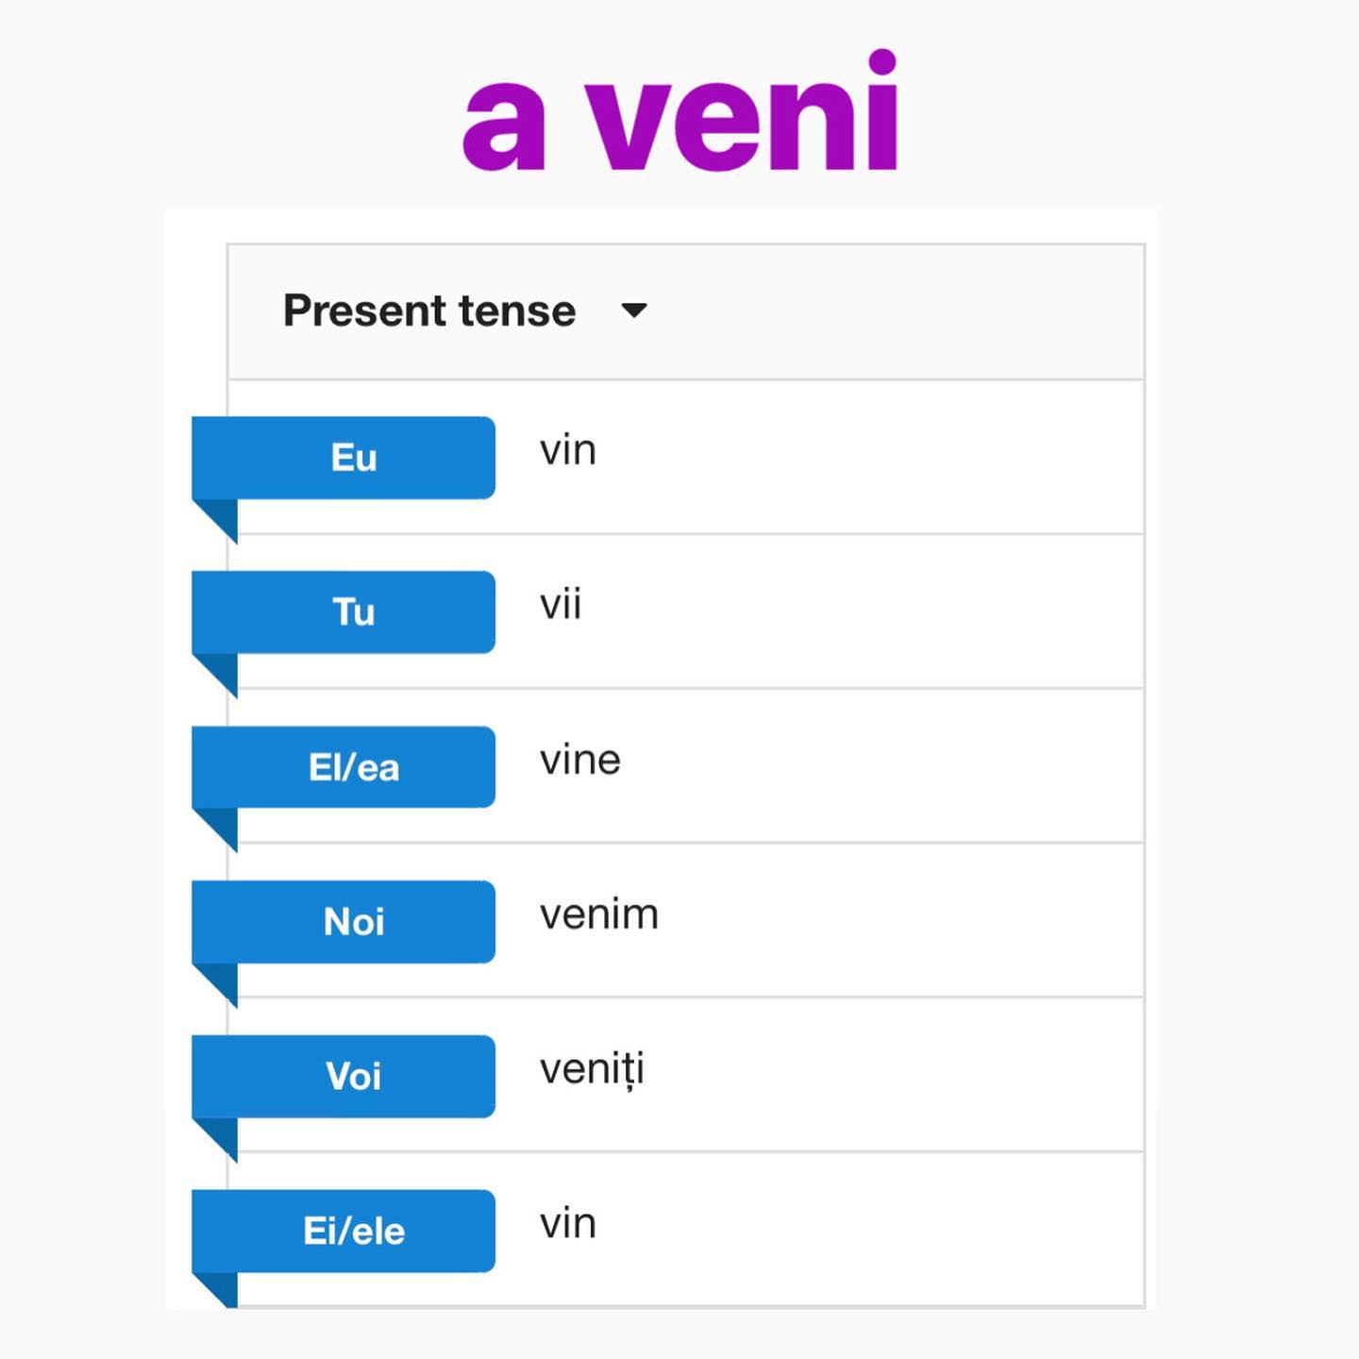Click the conjugation vii
Screen dimensions: 1359x1359
click(561, 604)
